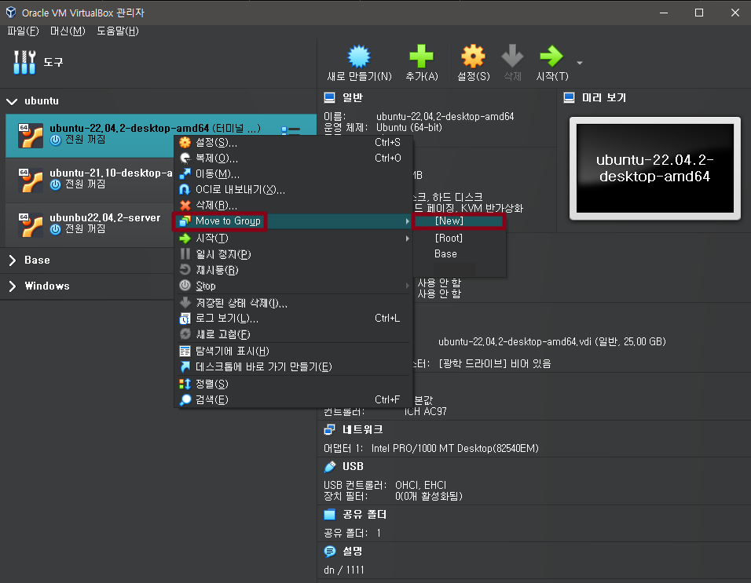Choose Start entry in the context menu
Screen dimensions: 751x583
point(293,239)
